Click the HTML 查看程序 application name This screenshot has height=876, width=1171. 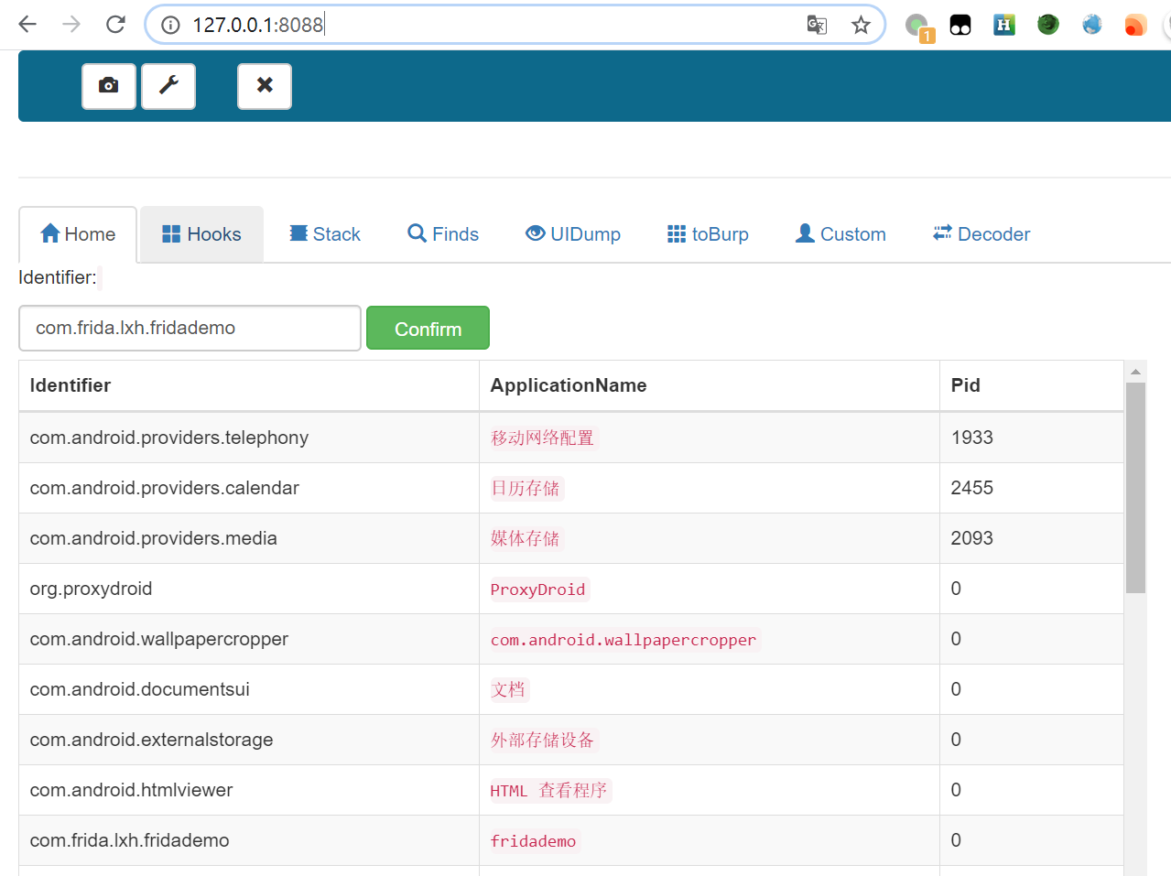548,791
